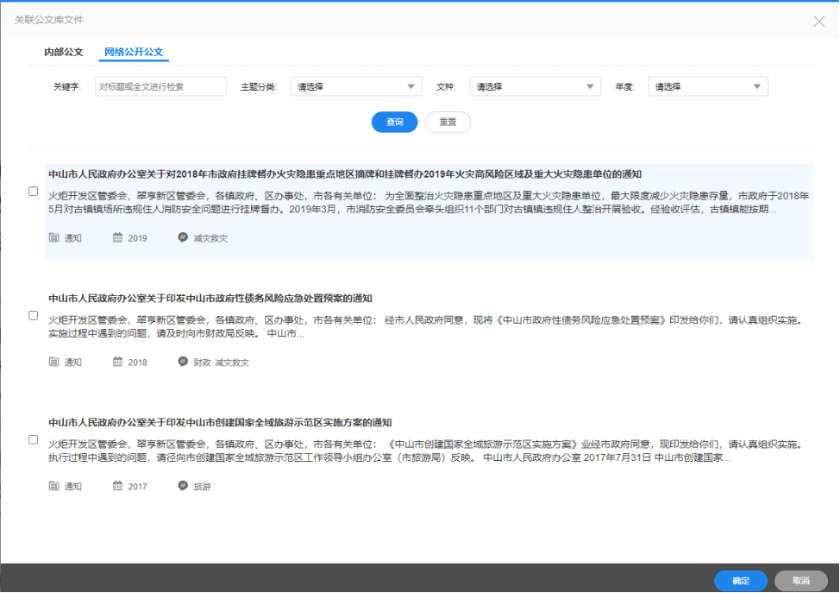Viewport: 840px width, 593px height.
Task: Open the 年度 dropdown
Action: click(708, 86)
